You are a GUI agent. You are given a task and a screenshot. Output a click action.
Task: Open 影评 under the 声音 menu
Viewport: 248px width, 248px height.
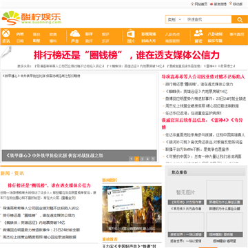tap(89, 34)
